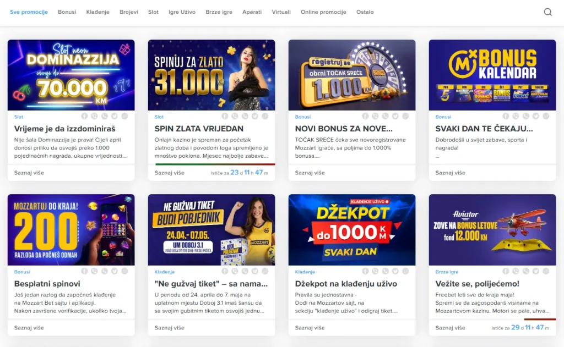Viewport: 564px width, 347px height.
Task: Click 'Saznaj više' under NOVI BONUS ZA NOVE
Action: pyautogui.click(x=310, y=173)
